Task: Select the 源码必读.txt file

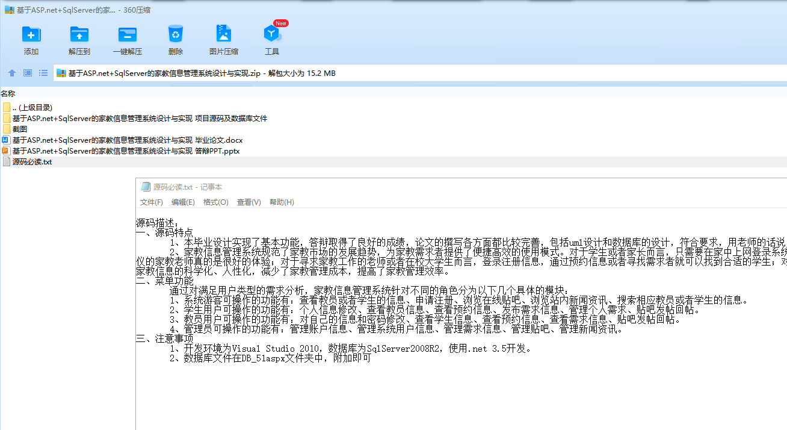Action: click(393, 161)
